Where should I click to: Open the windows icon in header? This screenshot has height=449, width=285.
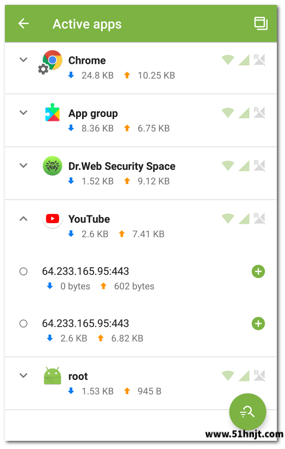261,23
